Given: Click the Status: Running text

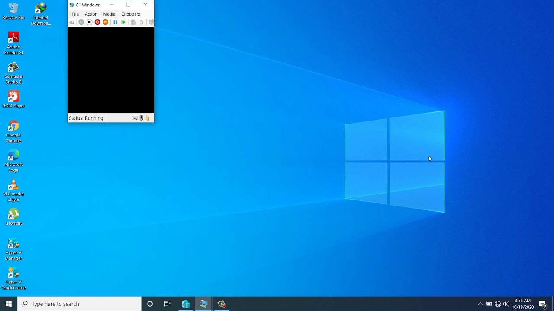Looking at the screenshot, I should click(86, 118).
